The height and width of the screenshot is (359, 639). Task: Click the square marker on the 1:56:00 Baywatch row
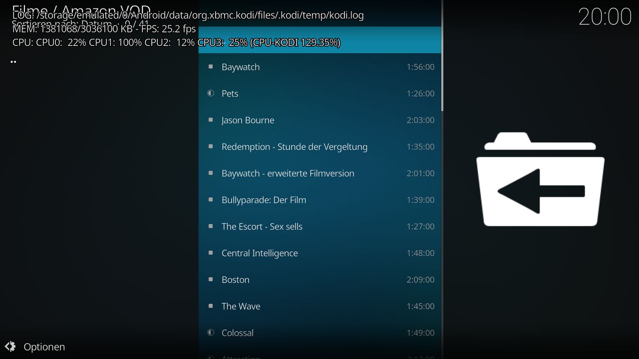coord(211,67)
